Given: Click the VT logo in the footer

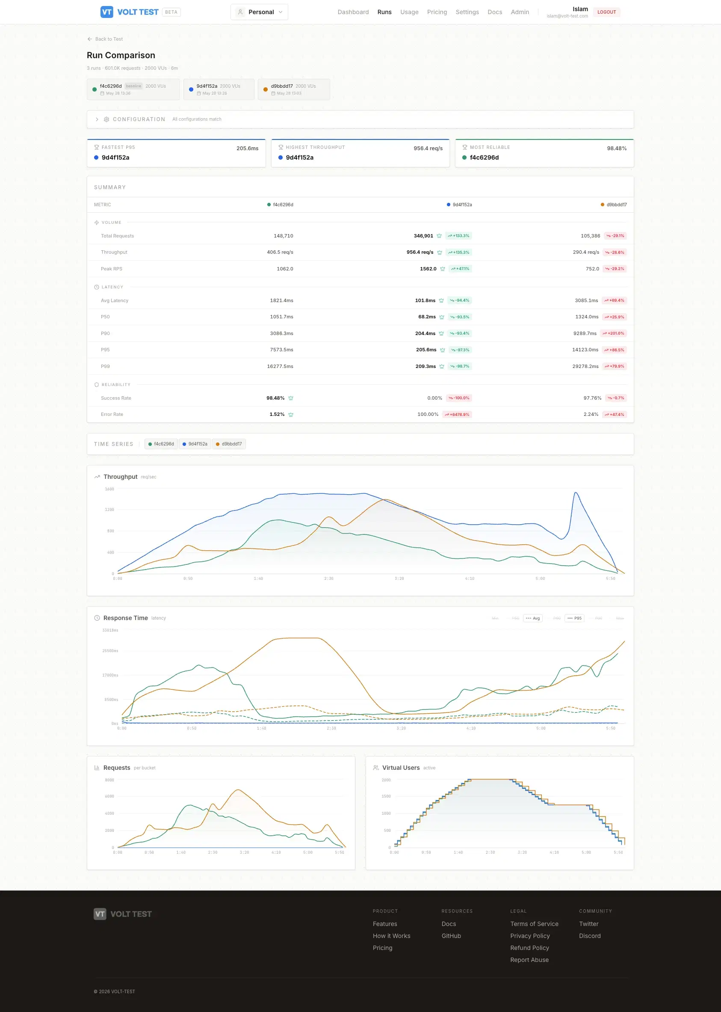Looking at the screenshot, I should pyautogui.click(x=100, y=914).
